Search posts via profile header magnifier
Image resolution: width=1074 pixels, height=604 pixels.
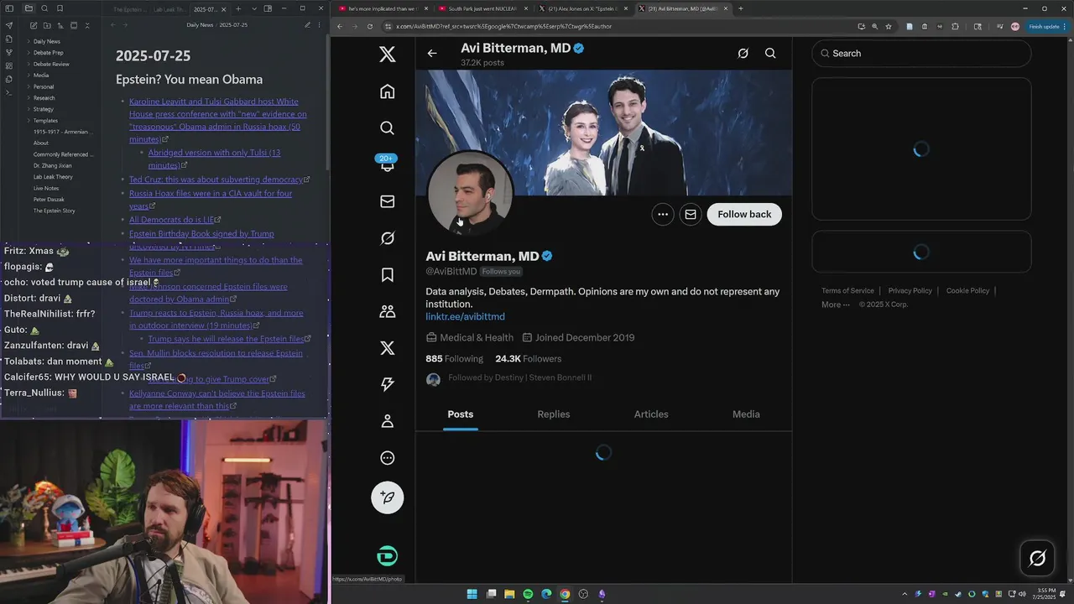tap(770, 53)
